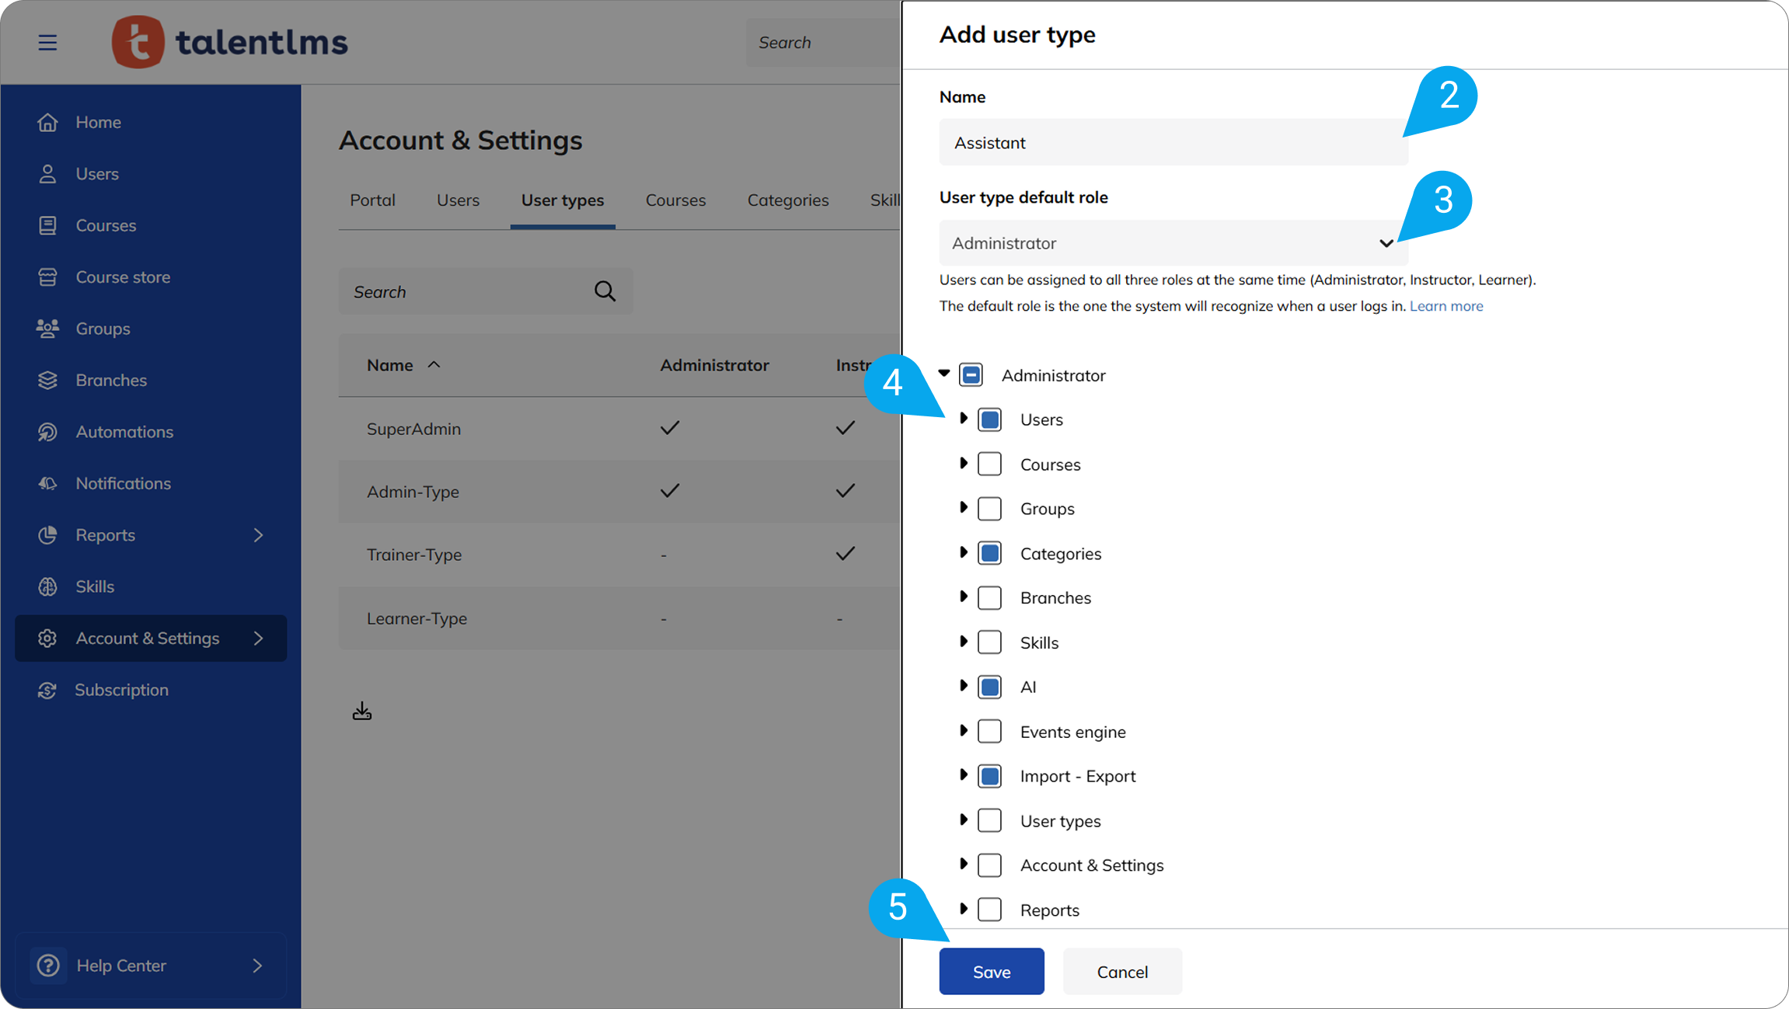This screenshot has width=1789, height=1009.
Task: Follow the Learn more link
Action: click(x=1445, y=306)
